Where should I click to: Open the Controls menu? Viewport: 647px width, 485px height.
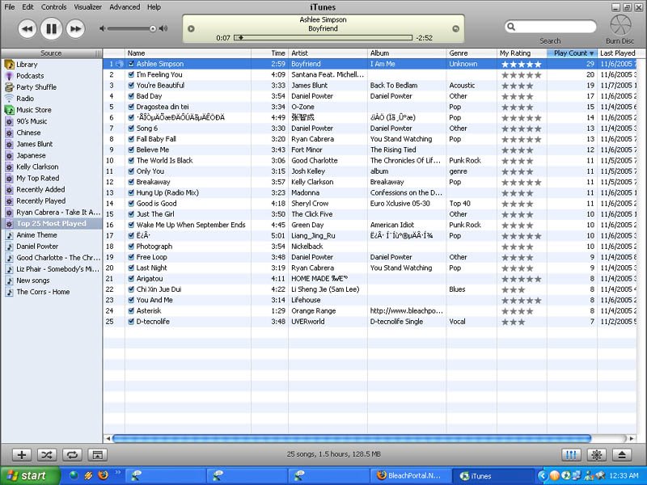(53, 7)
